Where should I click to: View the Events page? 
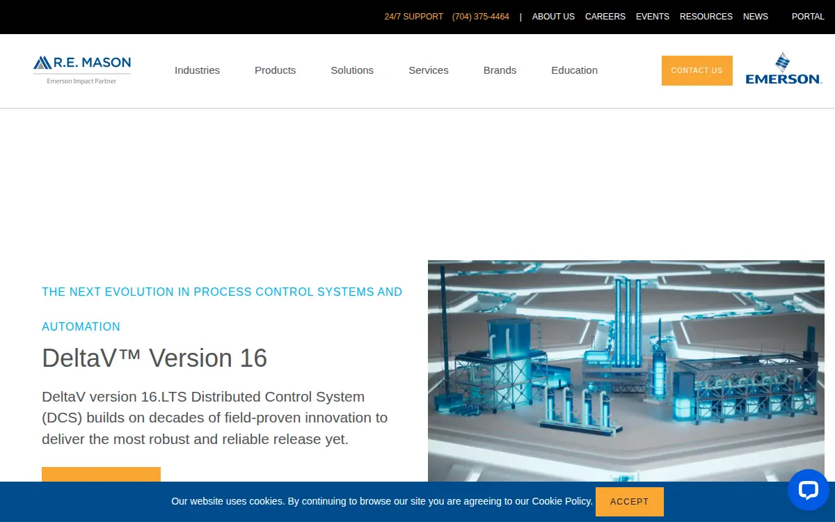653,17
